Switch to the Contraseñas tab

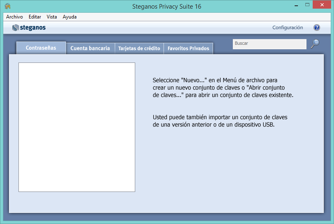pos(41,48)
